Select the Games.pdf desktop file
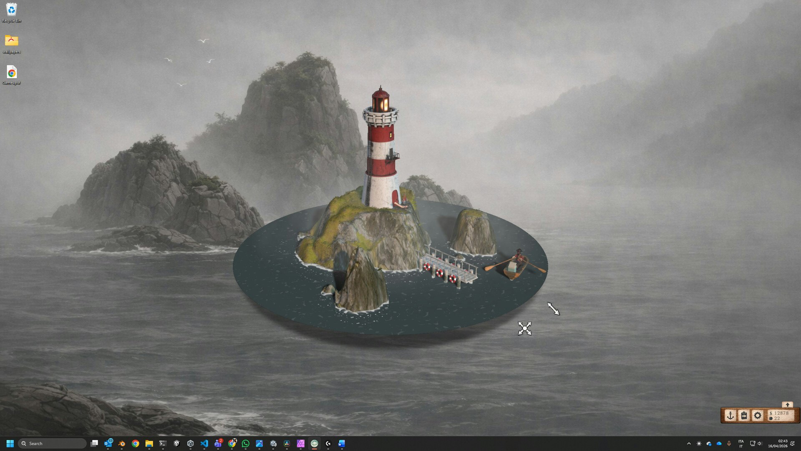Viewport: 801px width, 451px height. coord(12,75)
